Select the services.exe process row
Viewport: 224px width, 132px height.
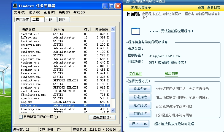[65, 84]
